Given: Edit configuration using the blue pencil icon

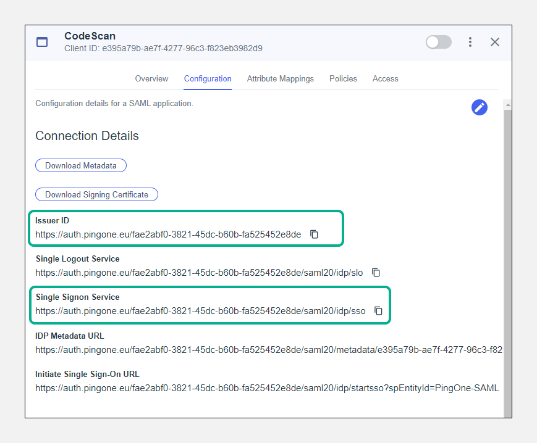Looking at the screenshot, I should 479,107.
